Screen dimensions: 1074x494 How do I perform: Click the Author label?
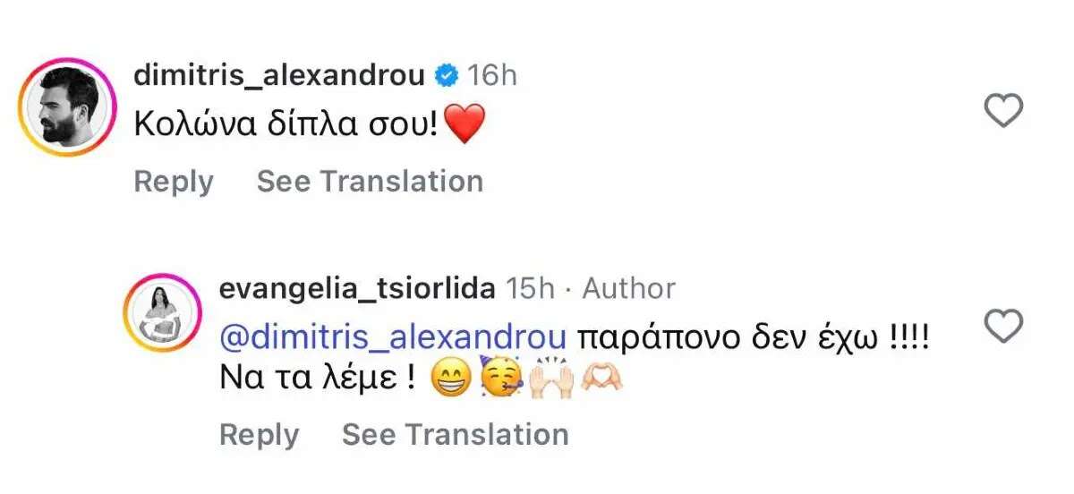click(x=628, y=289)
